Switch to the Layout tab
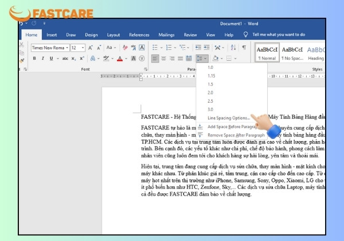Image resolution: width=344 pixels, height=241 pixels. [x=114, y=35]
